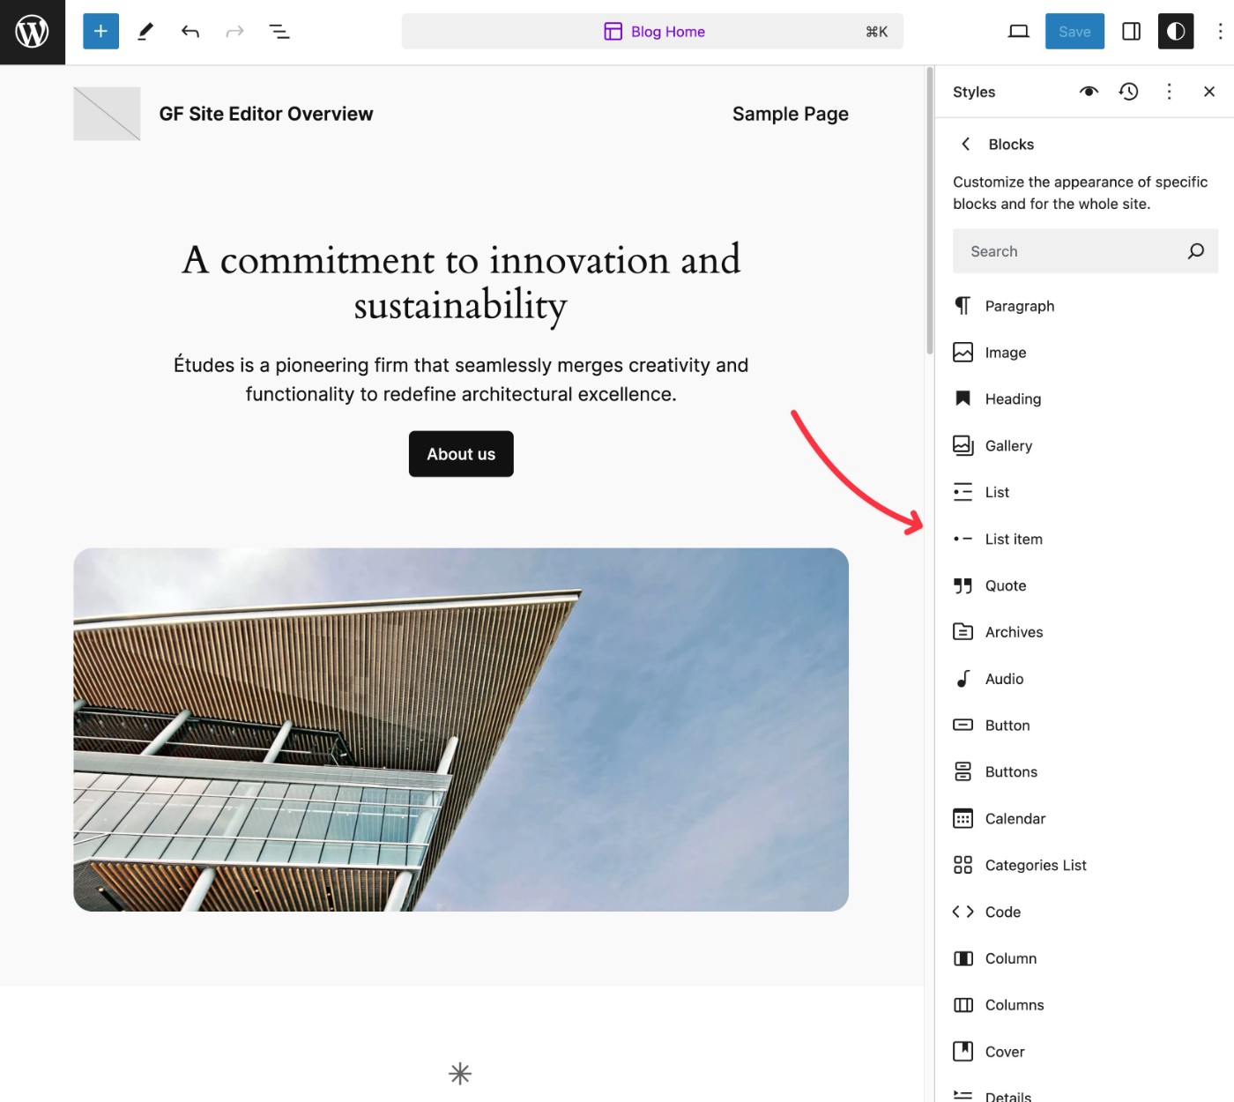Undo the last change
The height and width of the screenshot is (1102, 1234).
[x=190, y=32]
